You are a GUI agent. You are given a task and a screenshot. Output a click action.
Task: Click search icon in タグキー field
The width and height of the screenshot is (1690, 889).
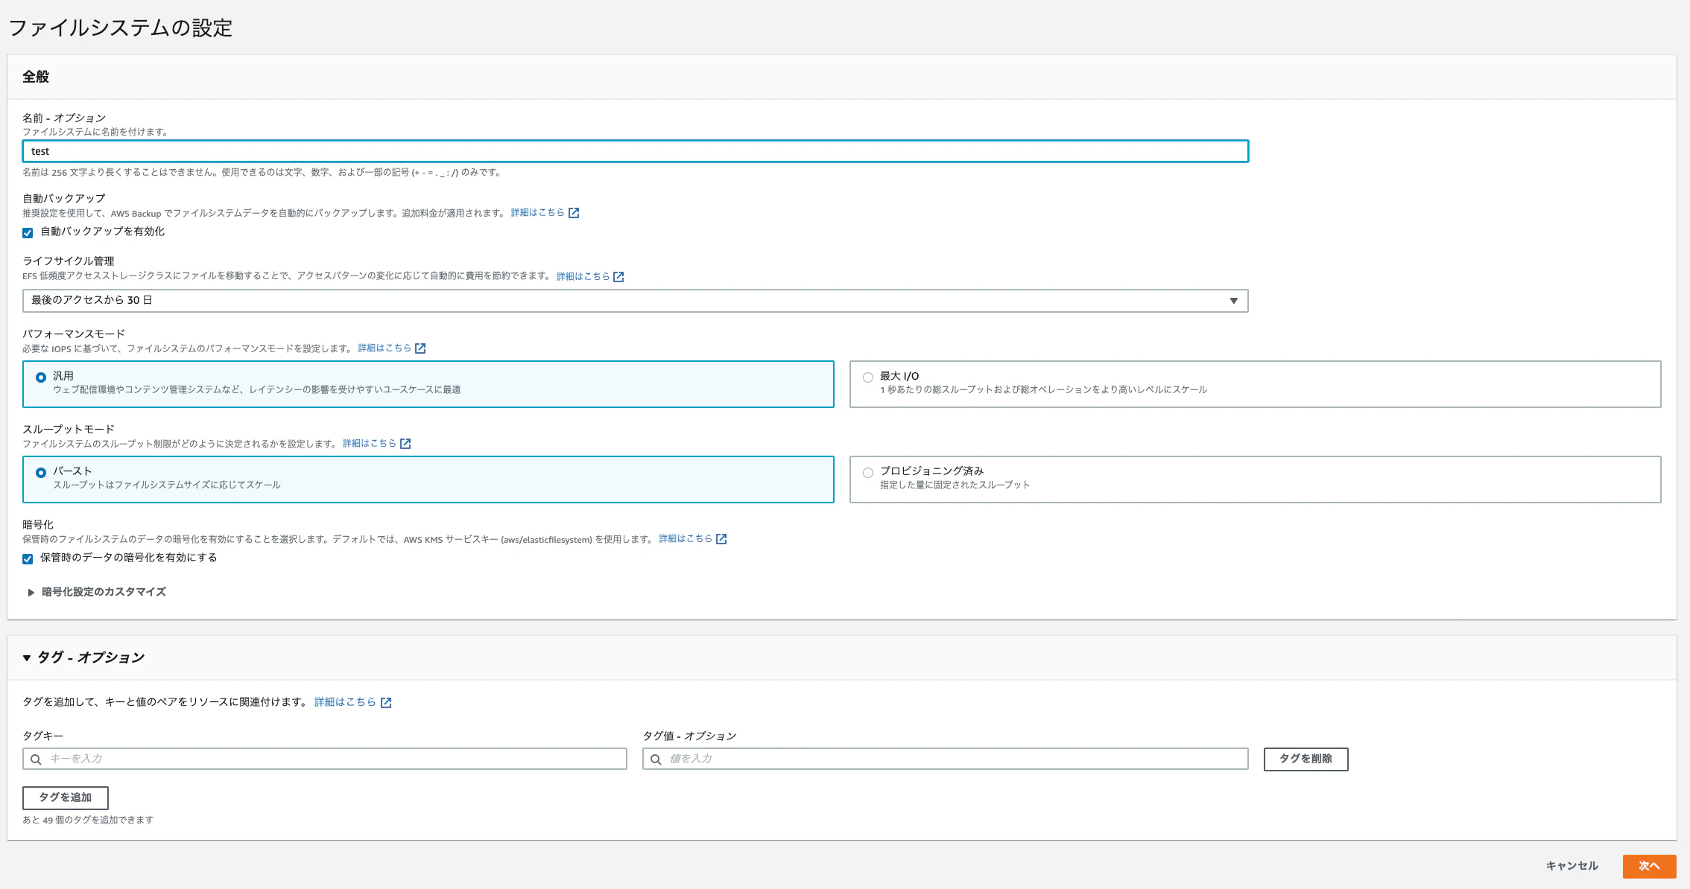(x=36, y=759)
